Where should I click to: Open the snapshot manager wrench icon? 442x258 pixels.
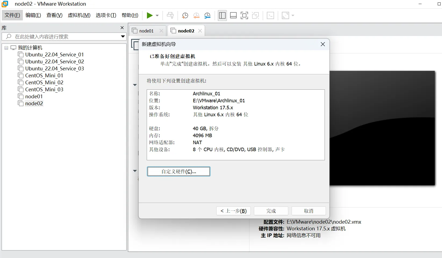click(x=207, y=16)
